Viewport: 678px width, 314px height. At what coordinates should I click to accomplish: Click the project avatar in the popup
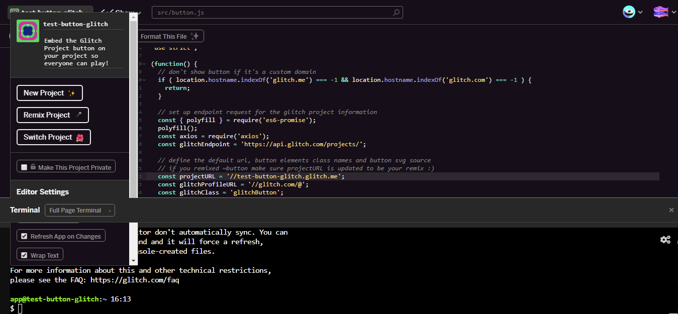tap(28, 31)
